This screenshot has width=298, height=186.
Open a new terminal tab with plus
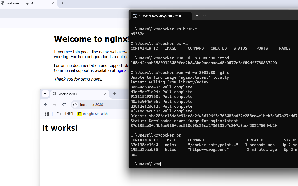click(197, 16)
